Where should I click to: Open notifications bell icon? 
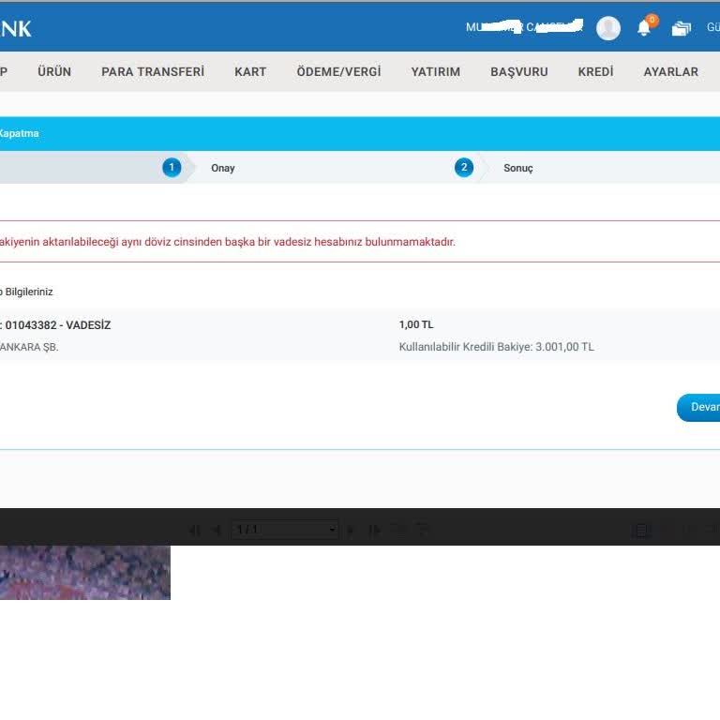(644, 28)
